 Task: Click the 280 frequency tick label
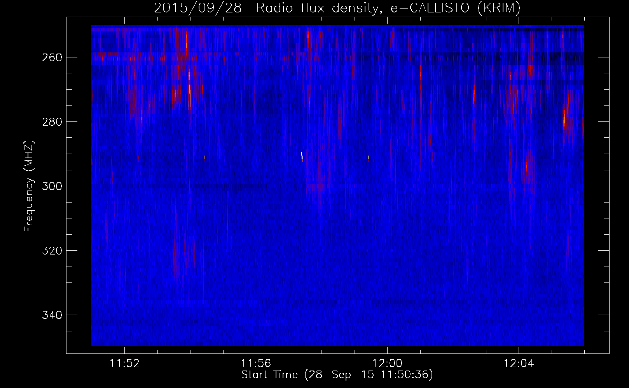point(52,122)
